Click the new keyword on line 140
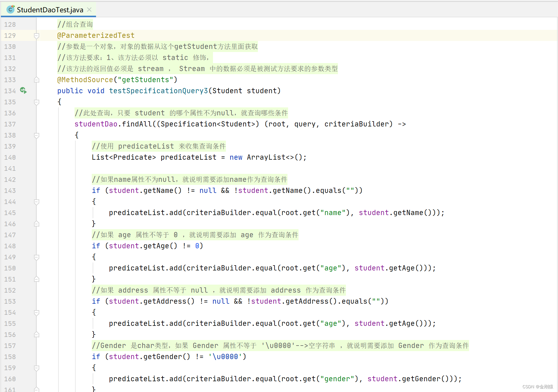 [236, 157]
